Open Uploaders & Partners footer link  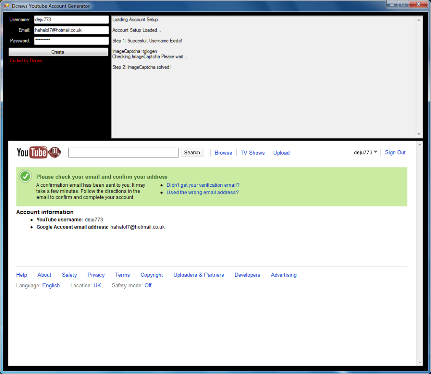(198, 275)
